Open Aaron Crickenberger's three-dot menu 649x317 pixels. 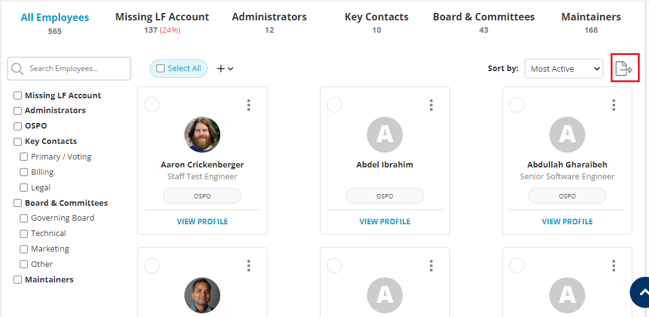tap(249, 105)
